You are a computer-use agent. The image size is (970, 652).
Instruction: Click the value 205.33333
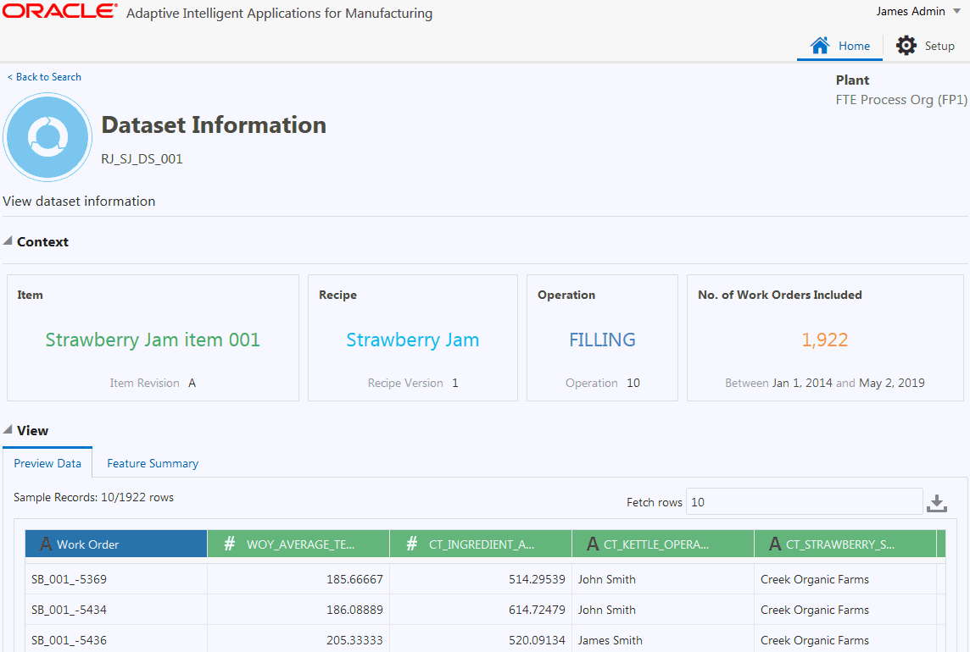(x=354, y=640)
